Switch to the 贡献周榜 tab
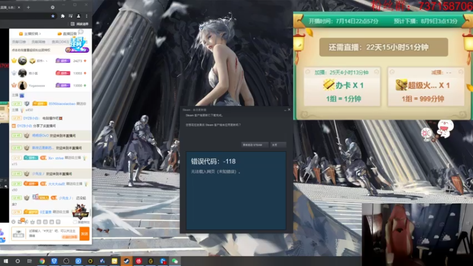Viewport: 473px width, 266px height. tap(38, 41)
